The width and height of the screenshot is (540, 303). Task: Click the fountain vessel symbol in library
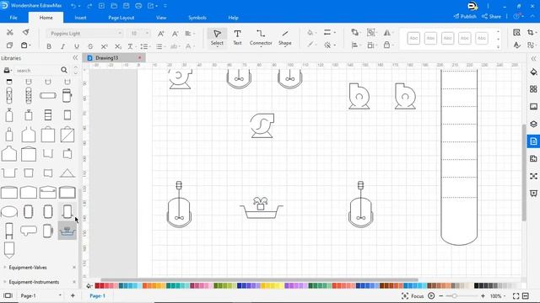tap(67, 231)
